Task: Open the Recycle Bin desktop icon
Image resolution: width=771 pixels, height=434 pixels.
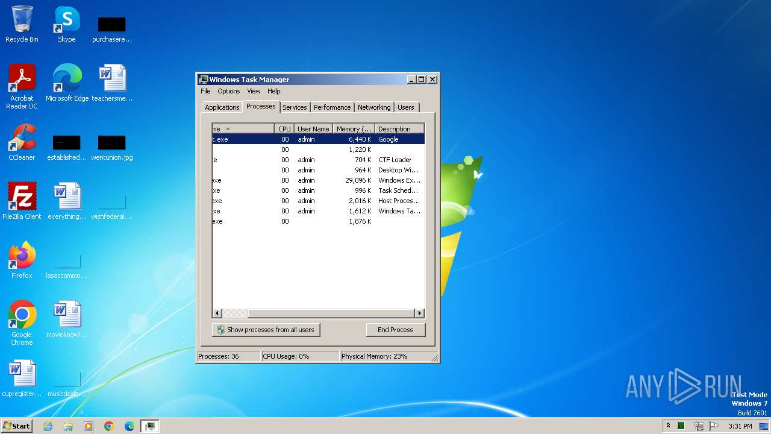Action: click(x=22, y=24)
